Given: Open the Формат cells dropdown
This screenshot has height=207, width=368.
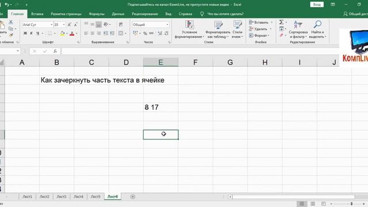Looking at the screenshot, I should tap(259, 36).
